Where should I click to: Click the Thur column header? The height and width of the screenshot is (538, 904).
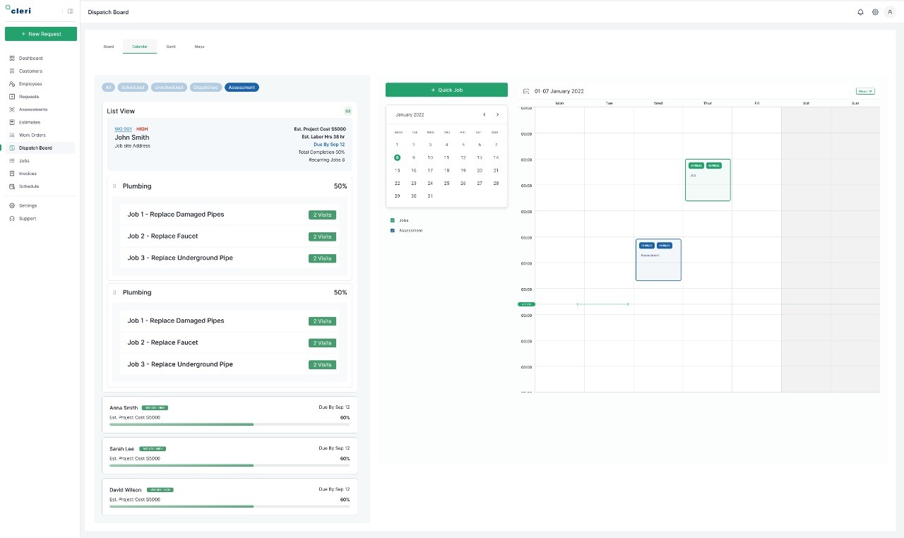[x=708, y=103]
